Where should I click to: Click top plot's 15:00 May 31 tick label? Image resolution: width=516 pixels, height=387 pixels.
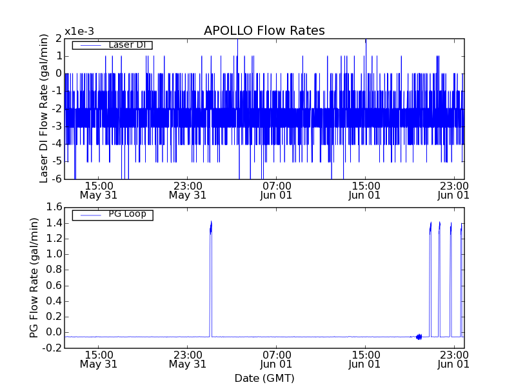tap(98, 190)
